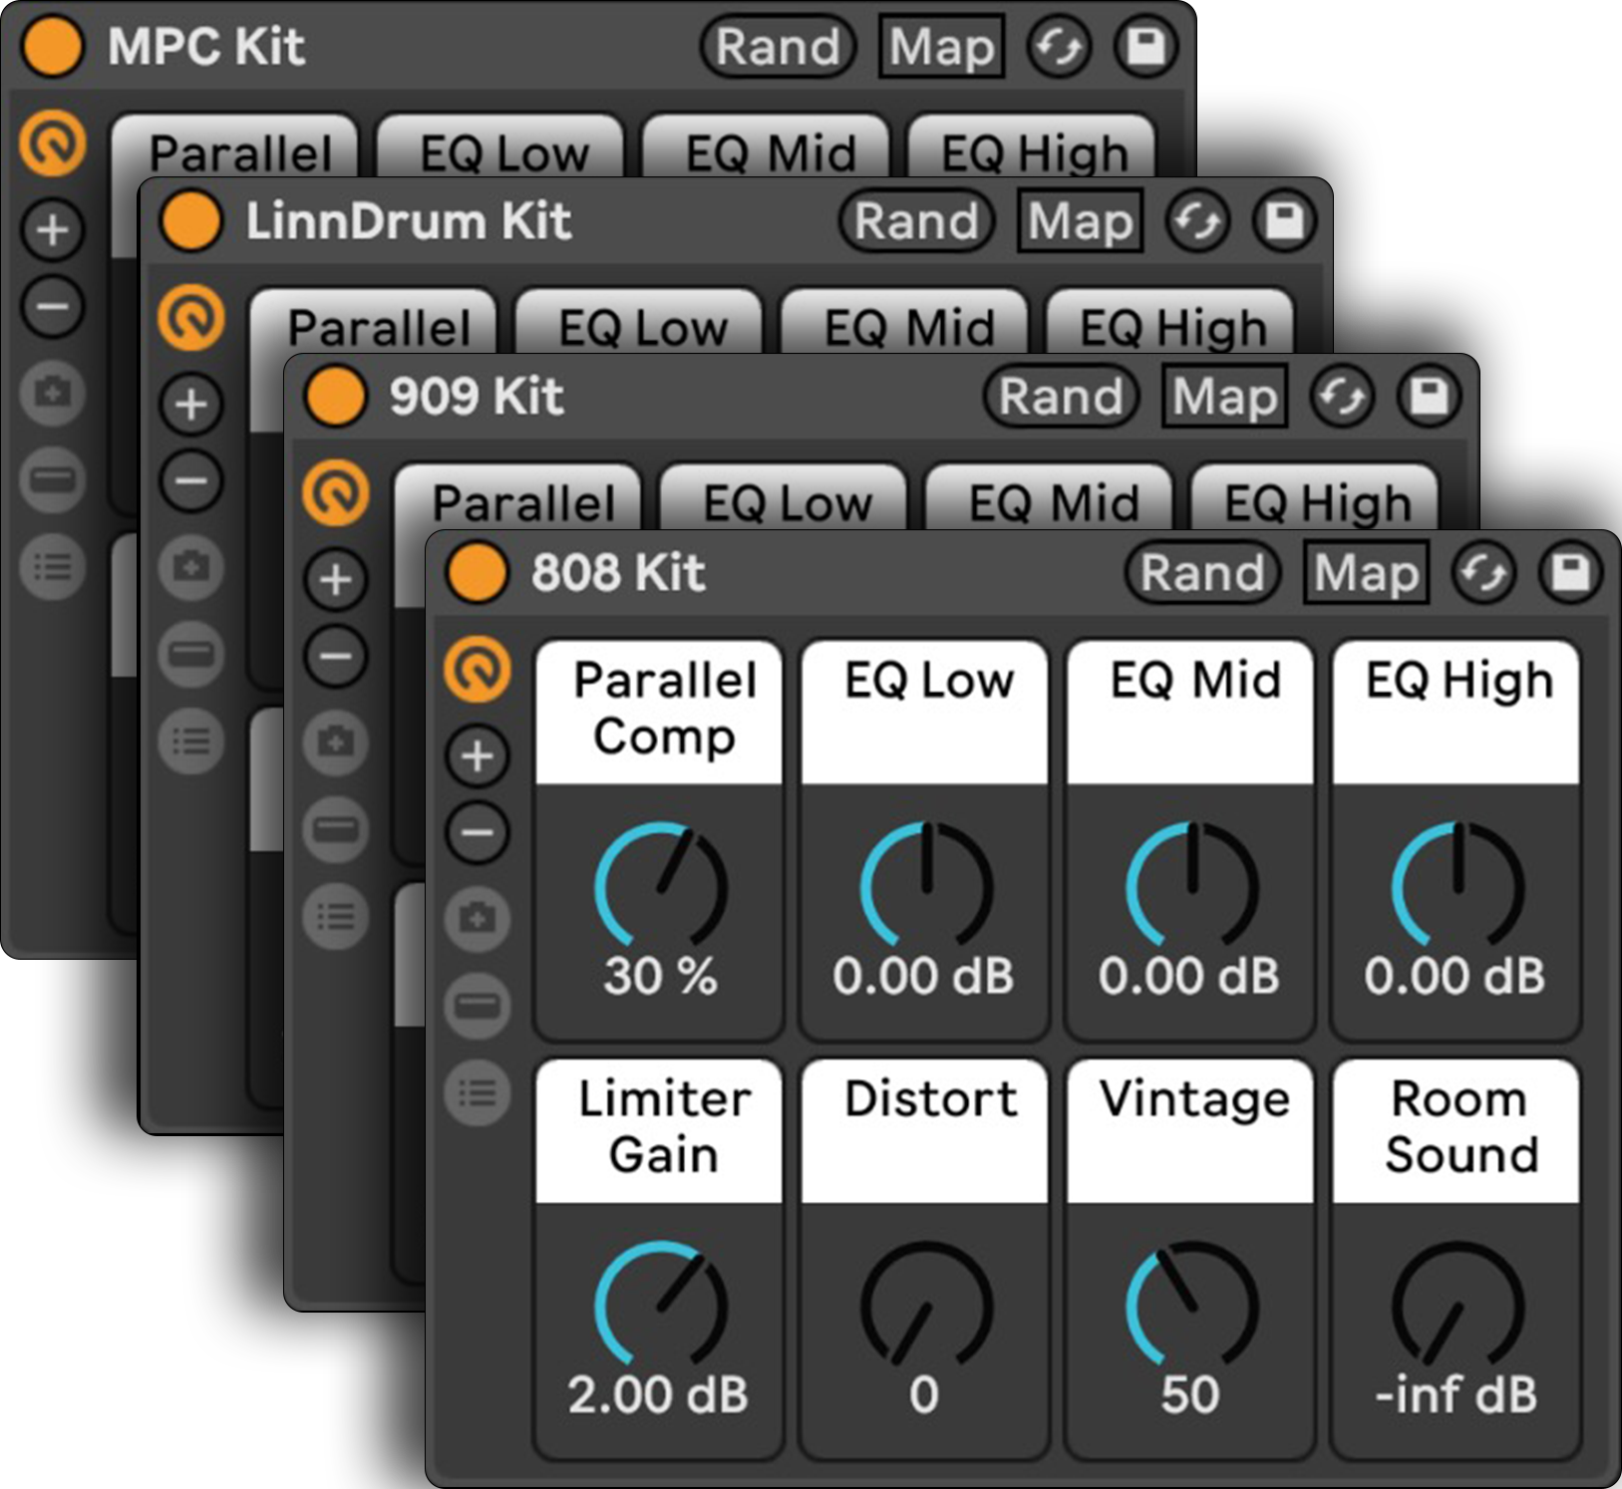Click the 808 Kit macro controls icon
The image size is (1622, 1489).
(x=478, y=670)
